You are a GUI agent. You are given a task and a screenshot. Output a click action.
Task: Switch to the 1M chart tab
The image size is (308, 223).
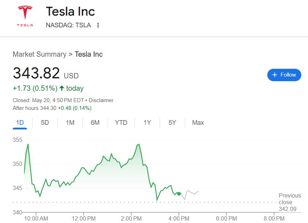click(x=70, y=123)
